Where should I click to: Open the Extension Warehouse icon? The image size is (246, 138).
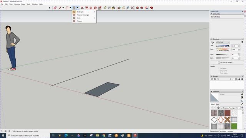(x=142, y=8)
